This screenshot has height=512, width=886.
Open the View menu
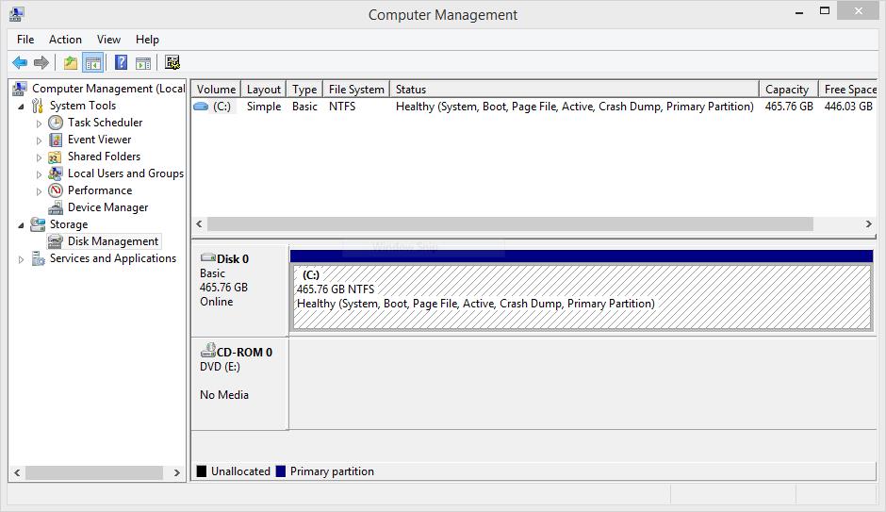pyautogui.click(x=108, y=40)
